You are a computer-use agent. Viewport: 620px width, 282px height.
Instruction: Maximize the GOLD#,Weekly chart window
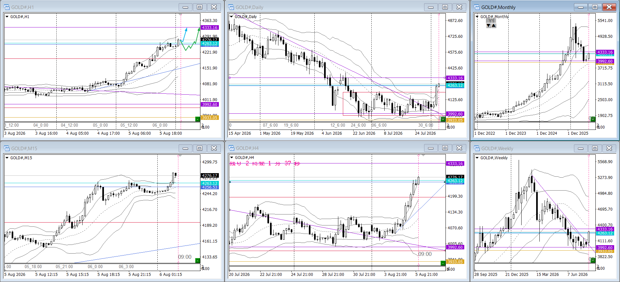(x=595, y=148)
